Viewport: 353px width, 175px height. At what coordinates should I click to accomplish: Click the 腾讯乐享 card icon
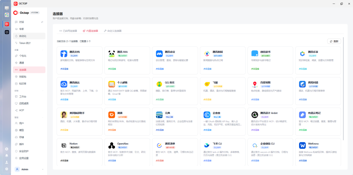click(302, 54)
